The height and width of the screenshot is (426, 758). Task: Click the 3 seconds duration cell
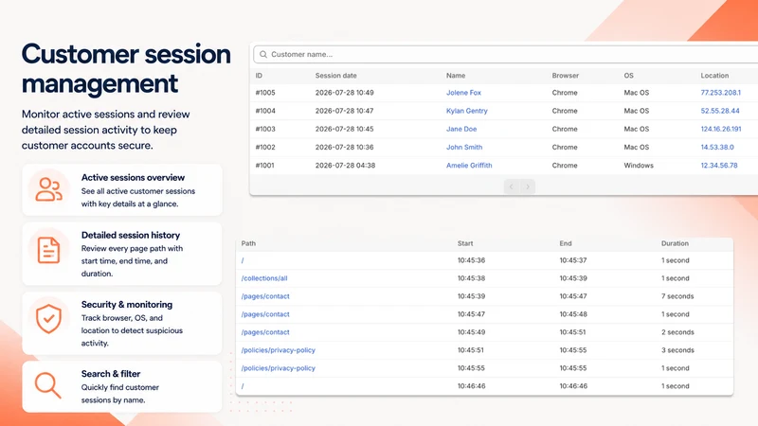(x=677, y=350)
